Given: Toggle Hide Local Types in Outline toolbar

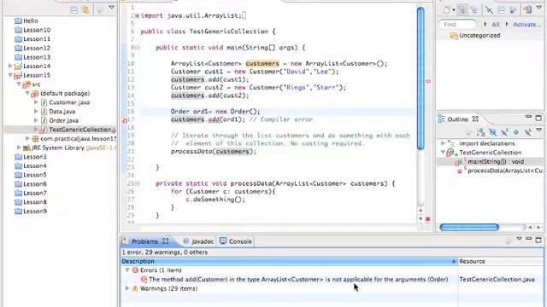Looking at the screenshot, I should (x=528, y=132).
